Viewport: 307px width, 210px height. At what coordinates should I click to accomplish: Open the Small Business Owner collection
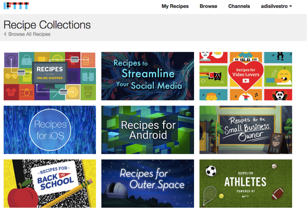pos(246,130)
